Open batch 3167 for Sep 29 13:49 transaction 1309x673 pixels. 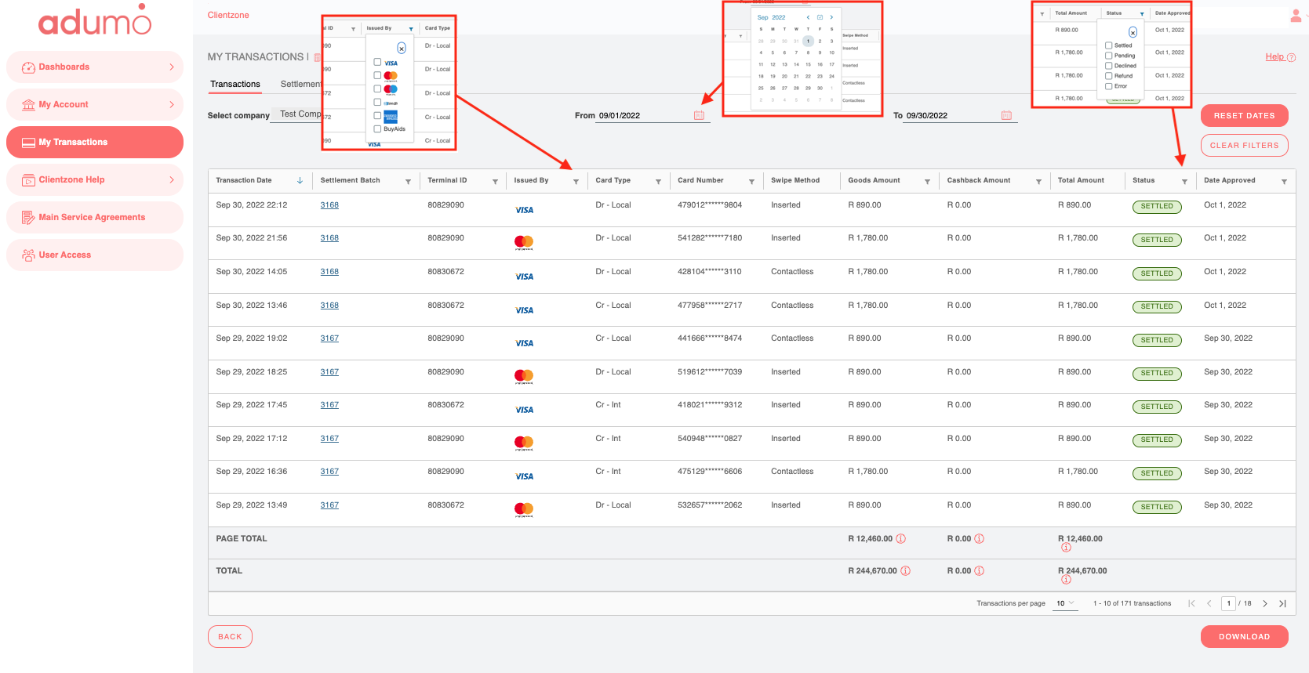[x=329, y=505]
